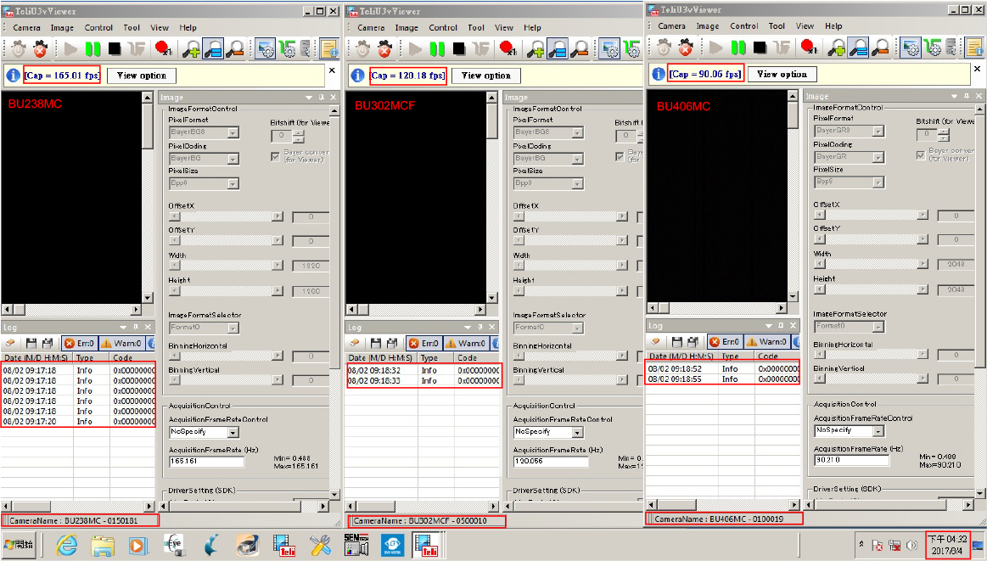Open the Camera menu in BU238MC window
Image resolution: width=987 pixels, height=561 pixels.
[26, 27]
